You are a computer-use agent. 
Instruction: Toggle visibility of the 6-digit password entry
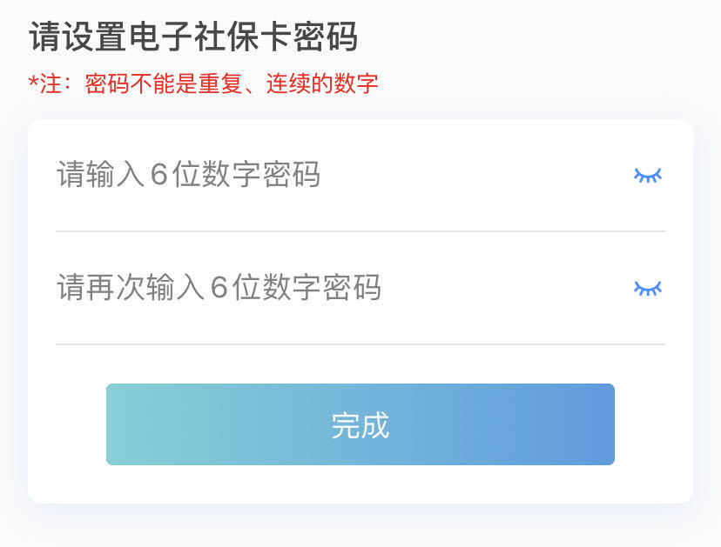648,175
